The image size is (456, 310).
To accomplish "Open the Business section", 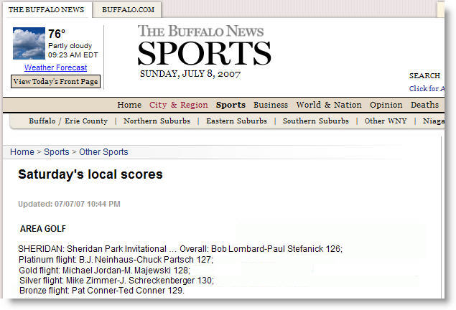I will click(271, 105).
